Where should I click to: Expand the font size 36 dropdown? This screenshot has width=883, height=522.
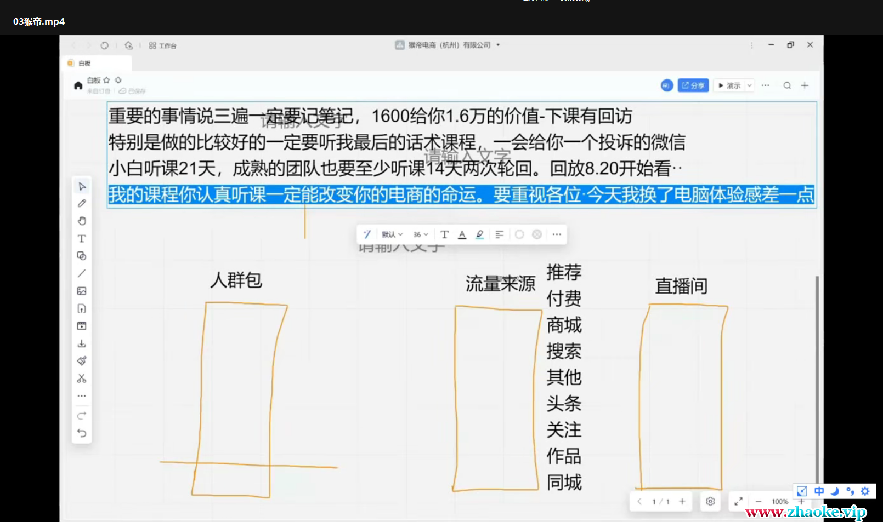coord(421,234)
